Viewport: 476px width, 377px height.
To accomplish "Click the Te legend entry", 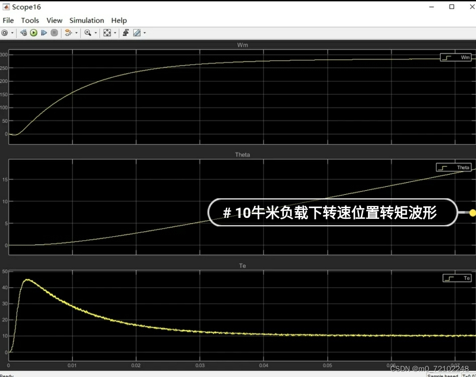I will pyautogui.click(x=457, y=278).
